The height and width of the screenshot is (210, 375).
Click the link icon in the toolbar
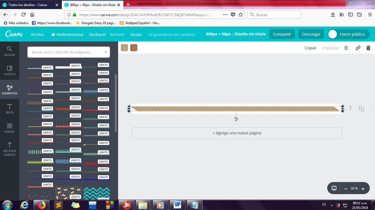tap(358, 48)
